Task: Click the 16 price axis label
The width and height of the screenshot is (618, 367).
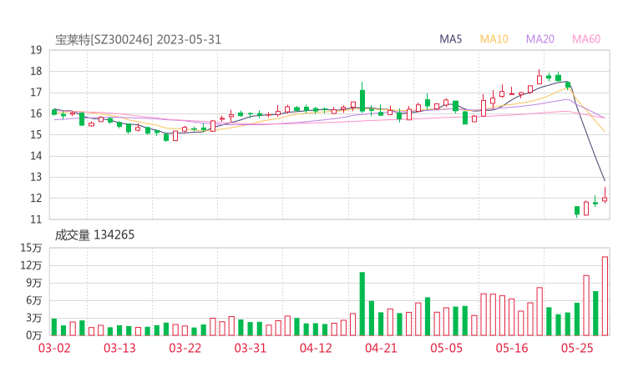Action: coord(36,113)
